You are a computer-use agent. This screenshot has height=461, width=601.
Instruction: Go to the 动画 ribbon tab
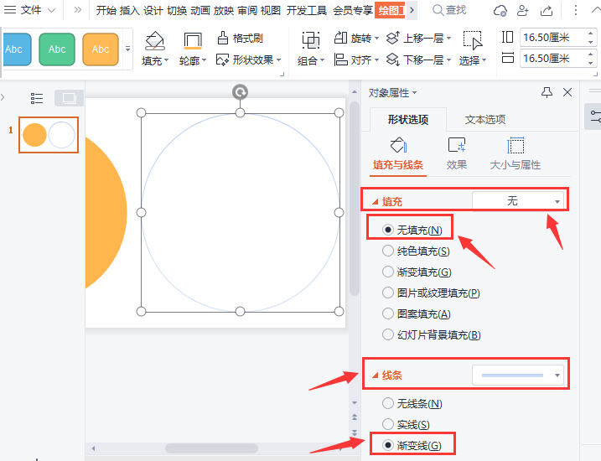click(200, 10)
